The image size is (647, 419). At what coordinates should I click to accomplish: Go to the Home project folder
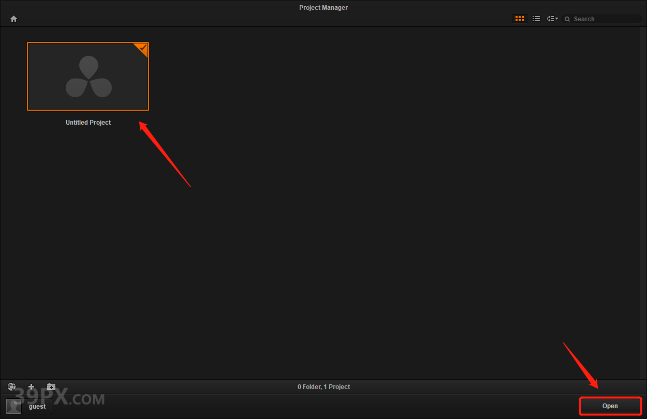(x=13, y=19)
